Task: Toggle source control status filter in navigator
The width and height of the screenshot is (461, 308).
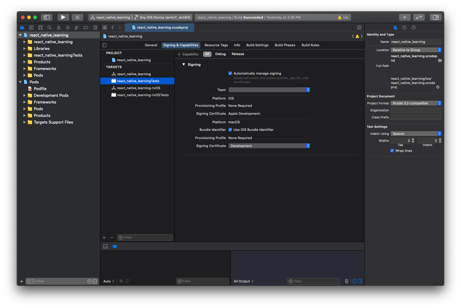Action: coord(95,281)
